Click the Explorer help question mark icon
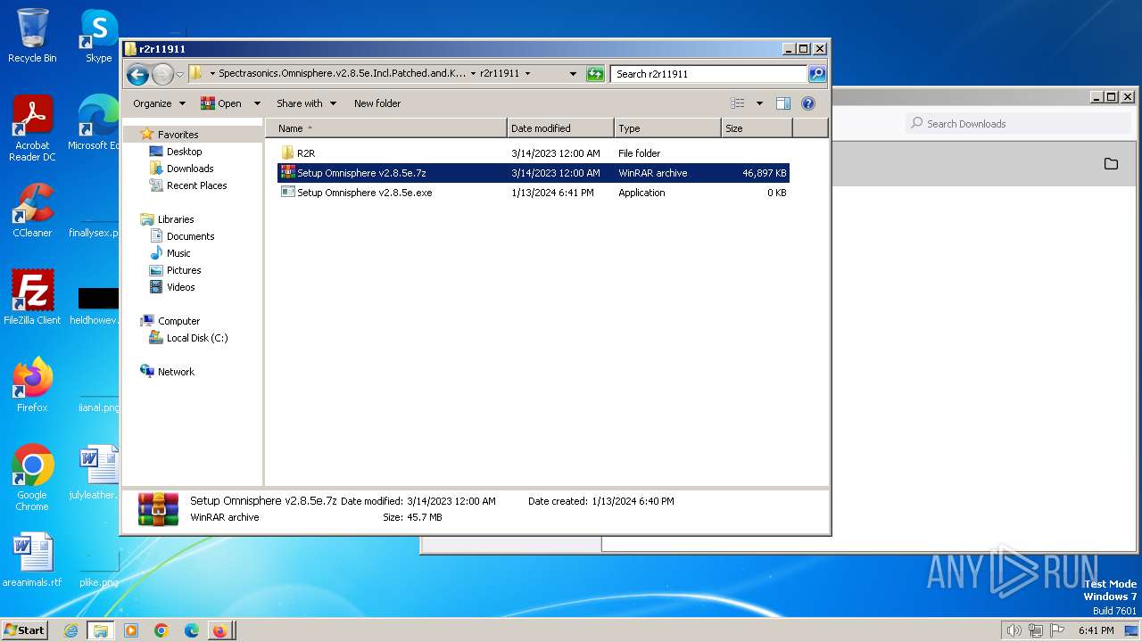The width and height of the screenshot is (1142, 642). click(808, 103)
